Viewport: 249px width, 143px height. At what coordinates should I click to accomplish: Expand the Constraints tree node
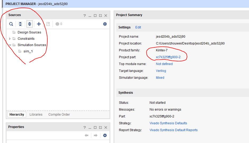[x=10, y=39]
